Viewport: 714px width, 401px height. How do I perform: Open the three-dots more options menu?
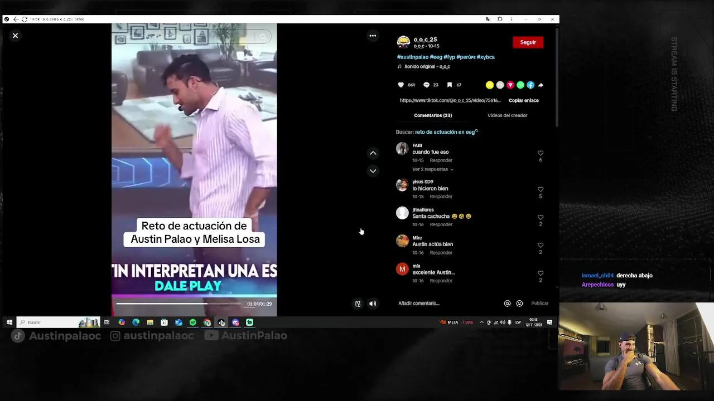tap(373, 36)
